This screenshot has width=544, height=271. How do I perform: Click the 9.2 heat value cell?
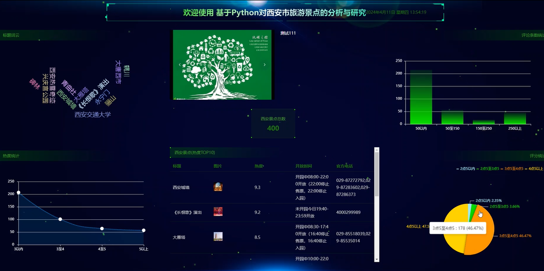[257, 212]
